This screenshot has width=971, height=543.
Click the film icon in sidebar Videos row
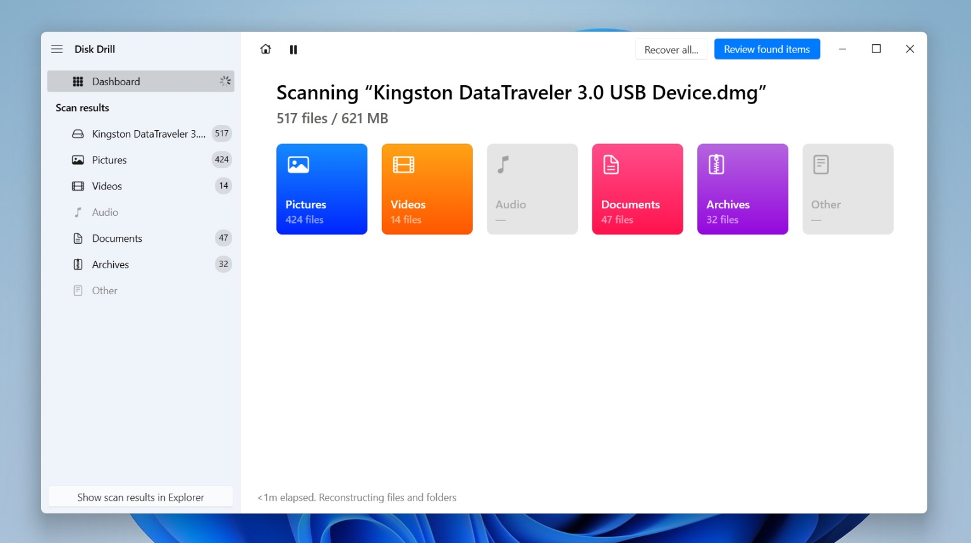click(x=78, y=186)
